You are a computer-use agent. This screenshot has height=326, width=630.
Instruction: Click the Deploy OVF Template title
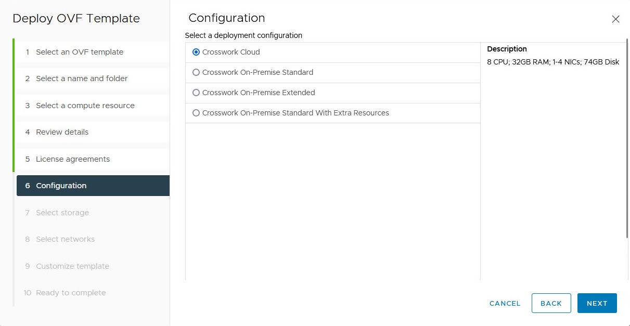(x=76, y=19)
